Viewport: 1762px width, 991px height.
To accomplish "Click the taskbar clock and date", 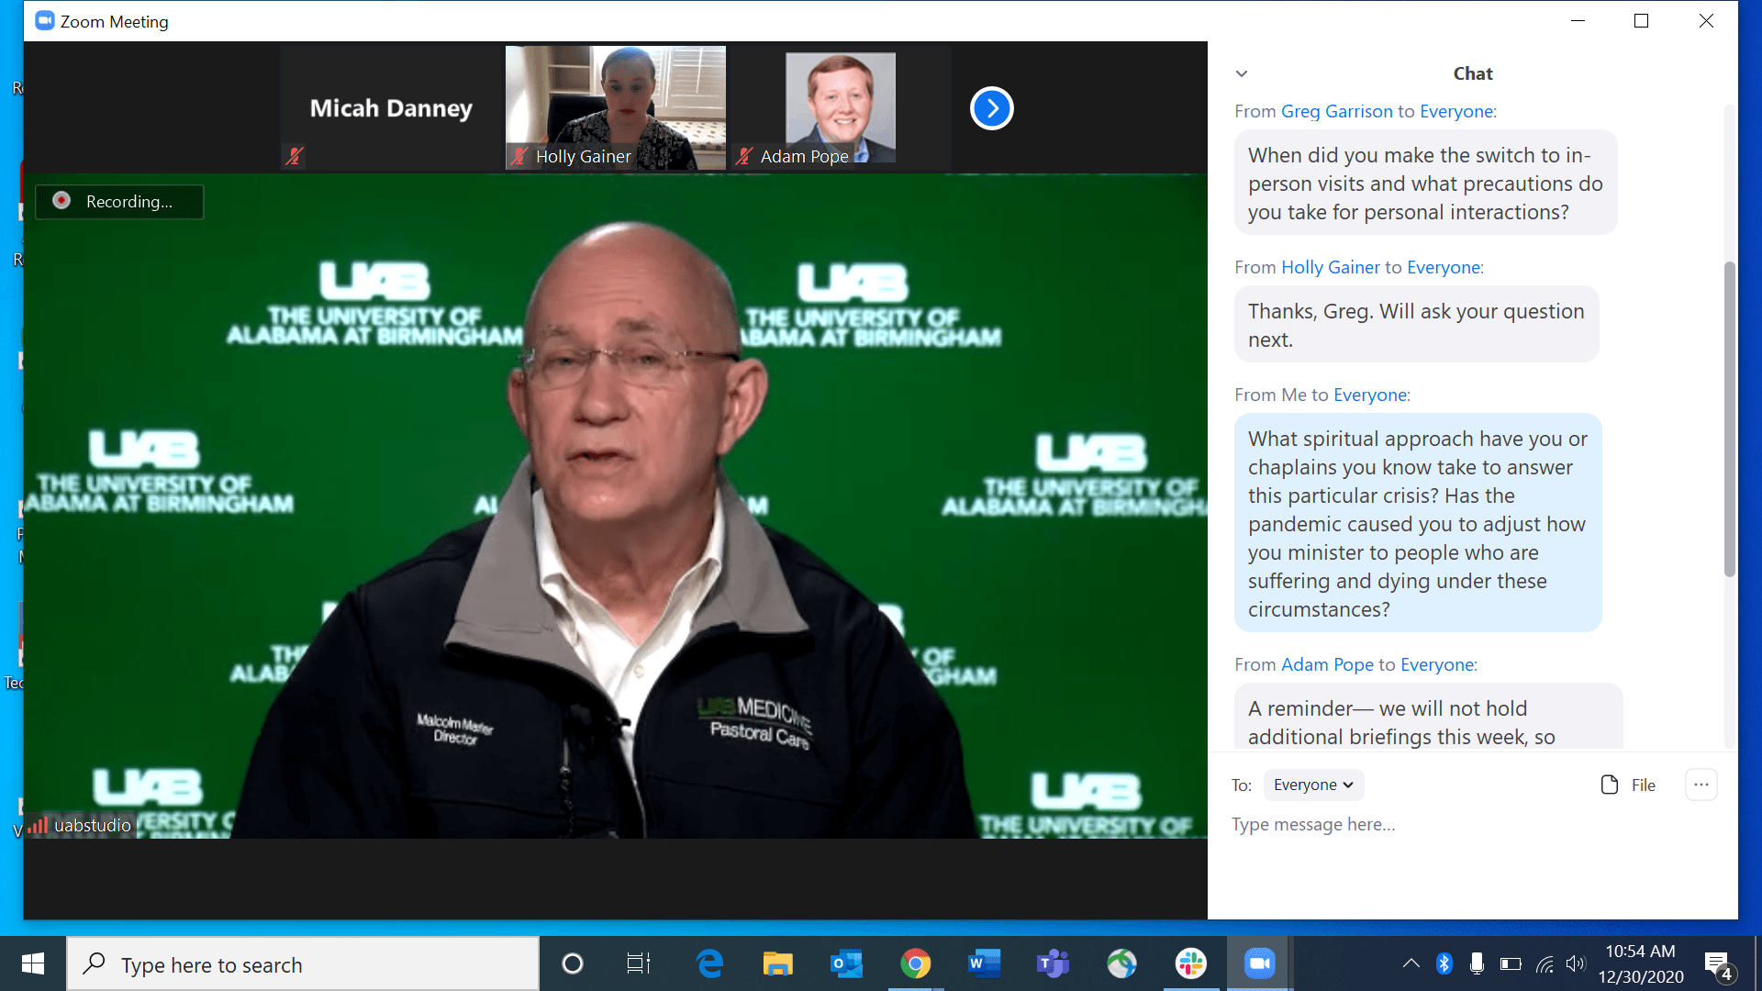I will 1641,963.
